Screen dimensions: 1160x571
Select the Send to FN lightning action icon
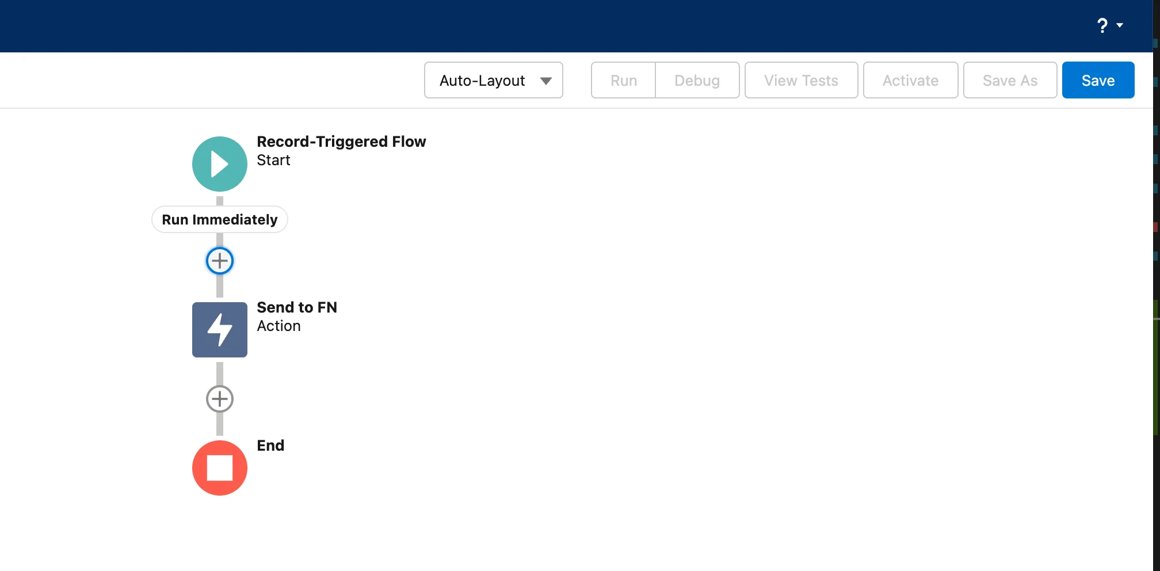point(219,330)
